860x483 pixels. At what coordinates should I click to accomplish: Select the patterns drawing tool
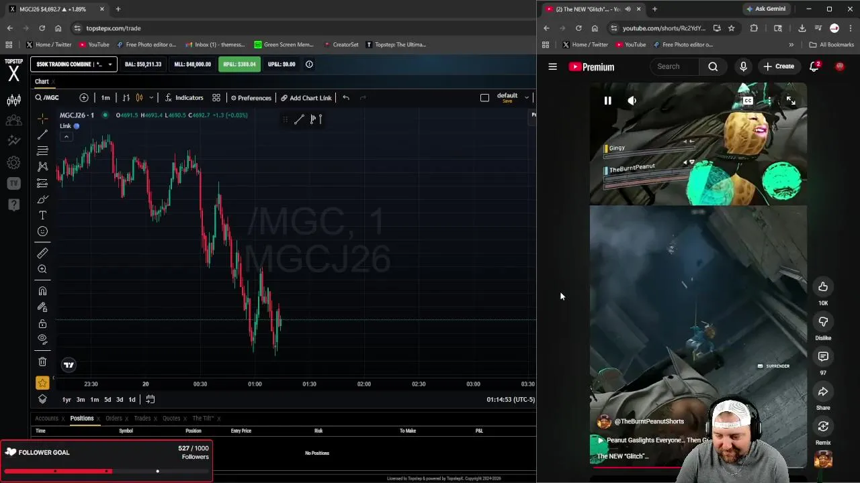click(x=42, y=166)
